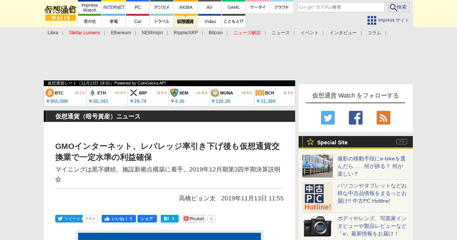
Task: Save the article to Pocket
Action: [194, 219]
